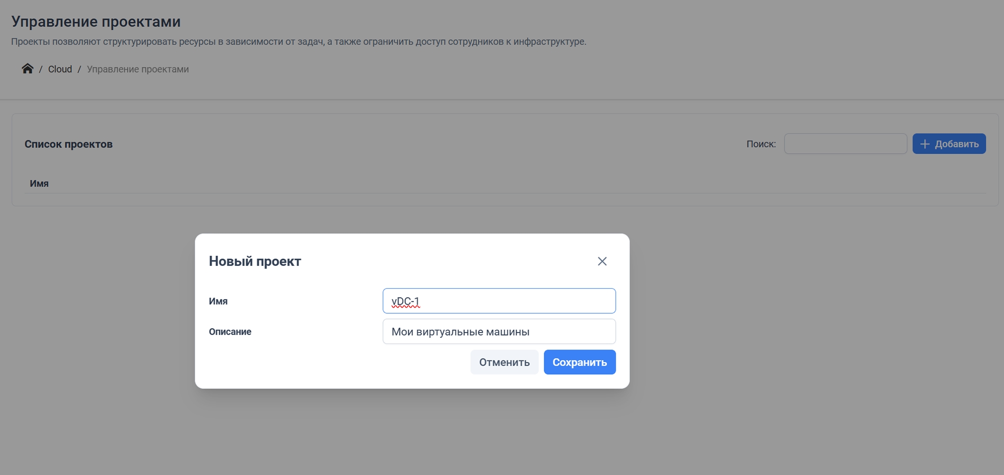The image size is (1004, 475).
Task: Close the Новый проект dialog with X
Action: coord(602,261)
